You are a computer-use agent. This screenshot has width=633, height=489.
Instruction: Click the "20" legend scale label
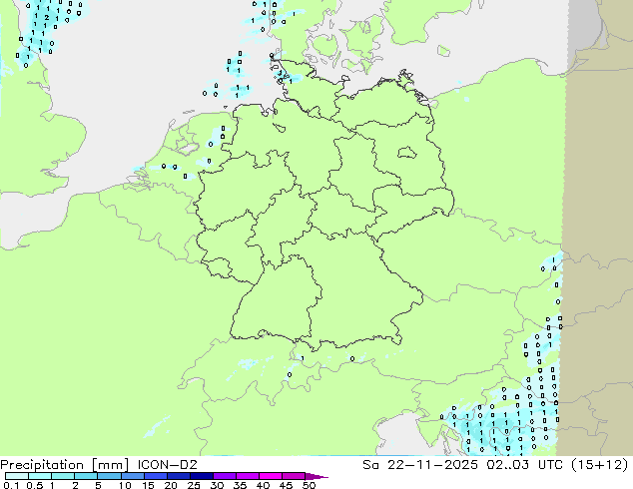171,485
